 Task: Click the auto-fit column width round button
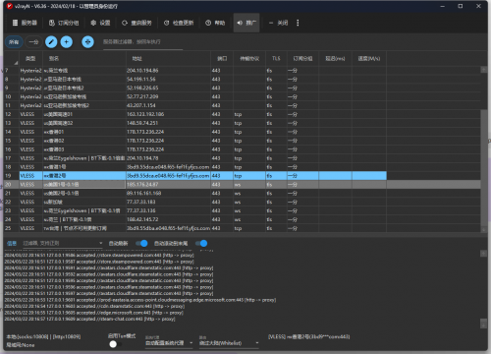pos(87,42)
